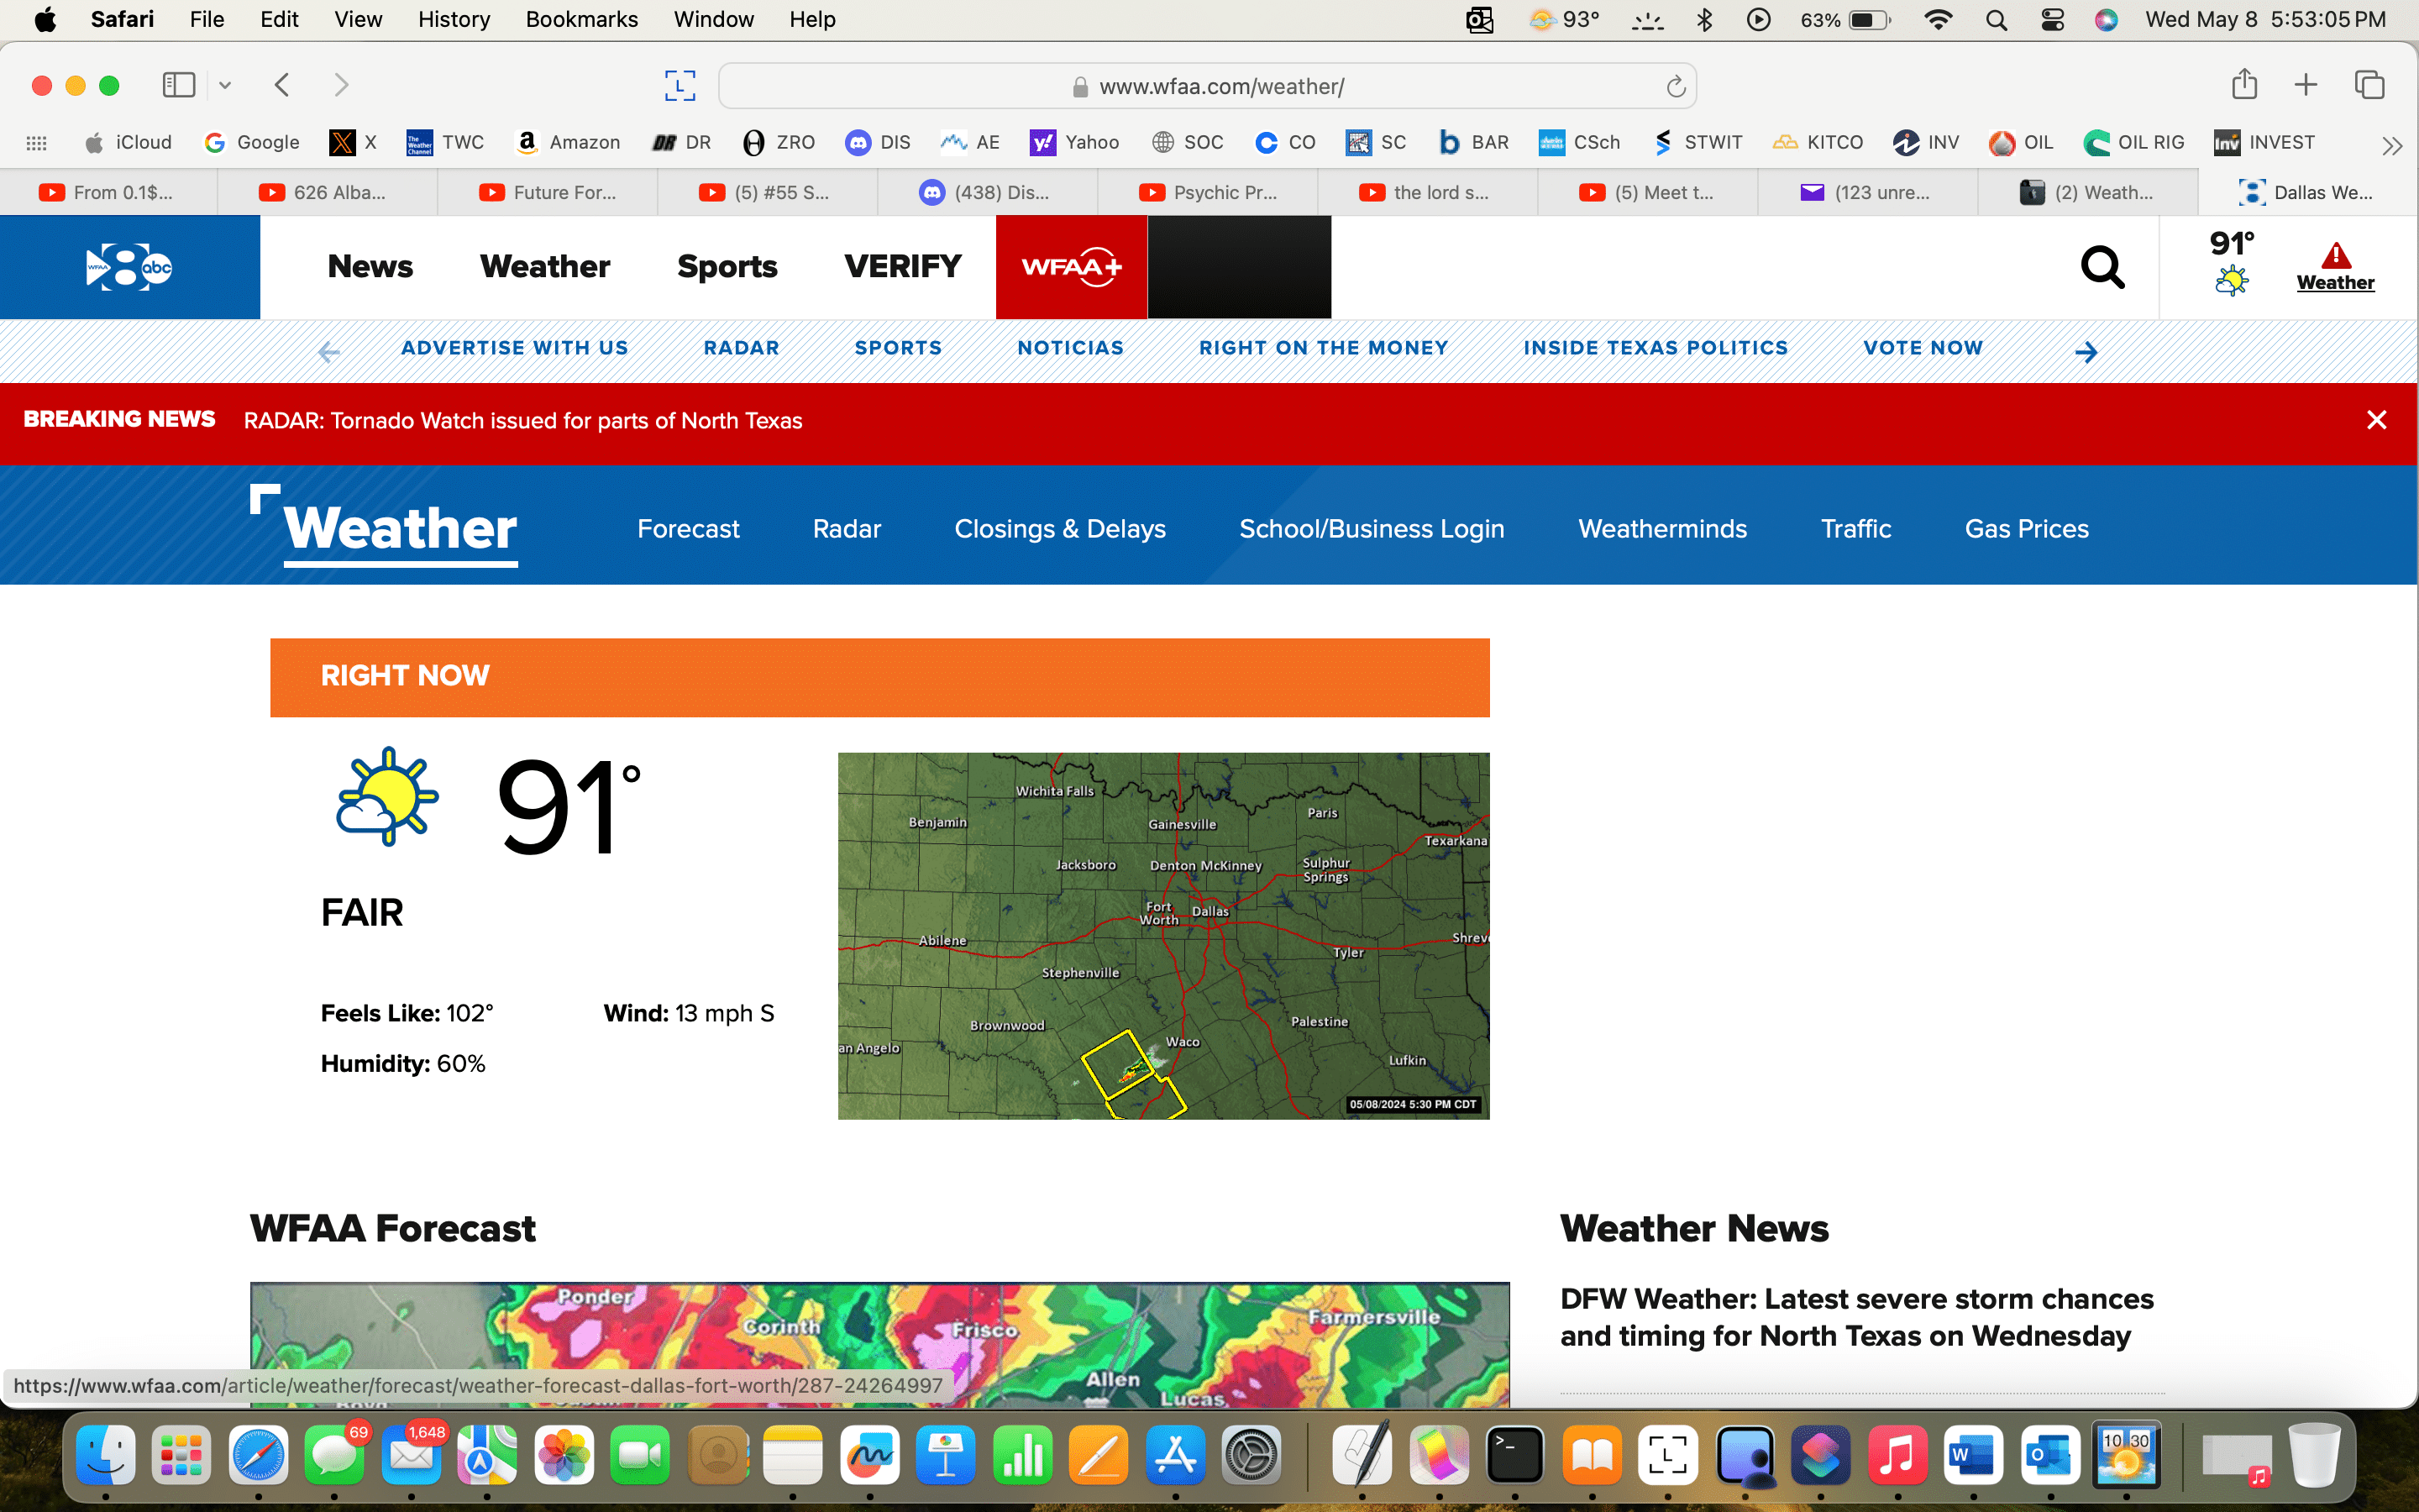Expand the bookmarks overflow double chevron

pyautogui.click(x=2391, y=146)
